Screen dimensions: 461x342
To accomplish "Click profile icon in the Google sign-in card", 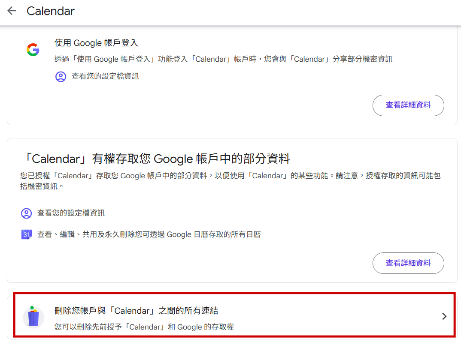I will [x=61, y=77].
